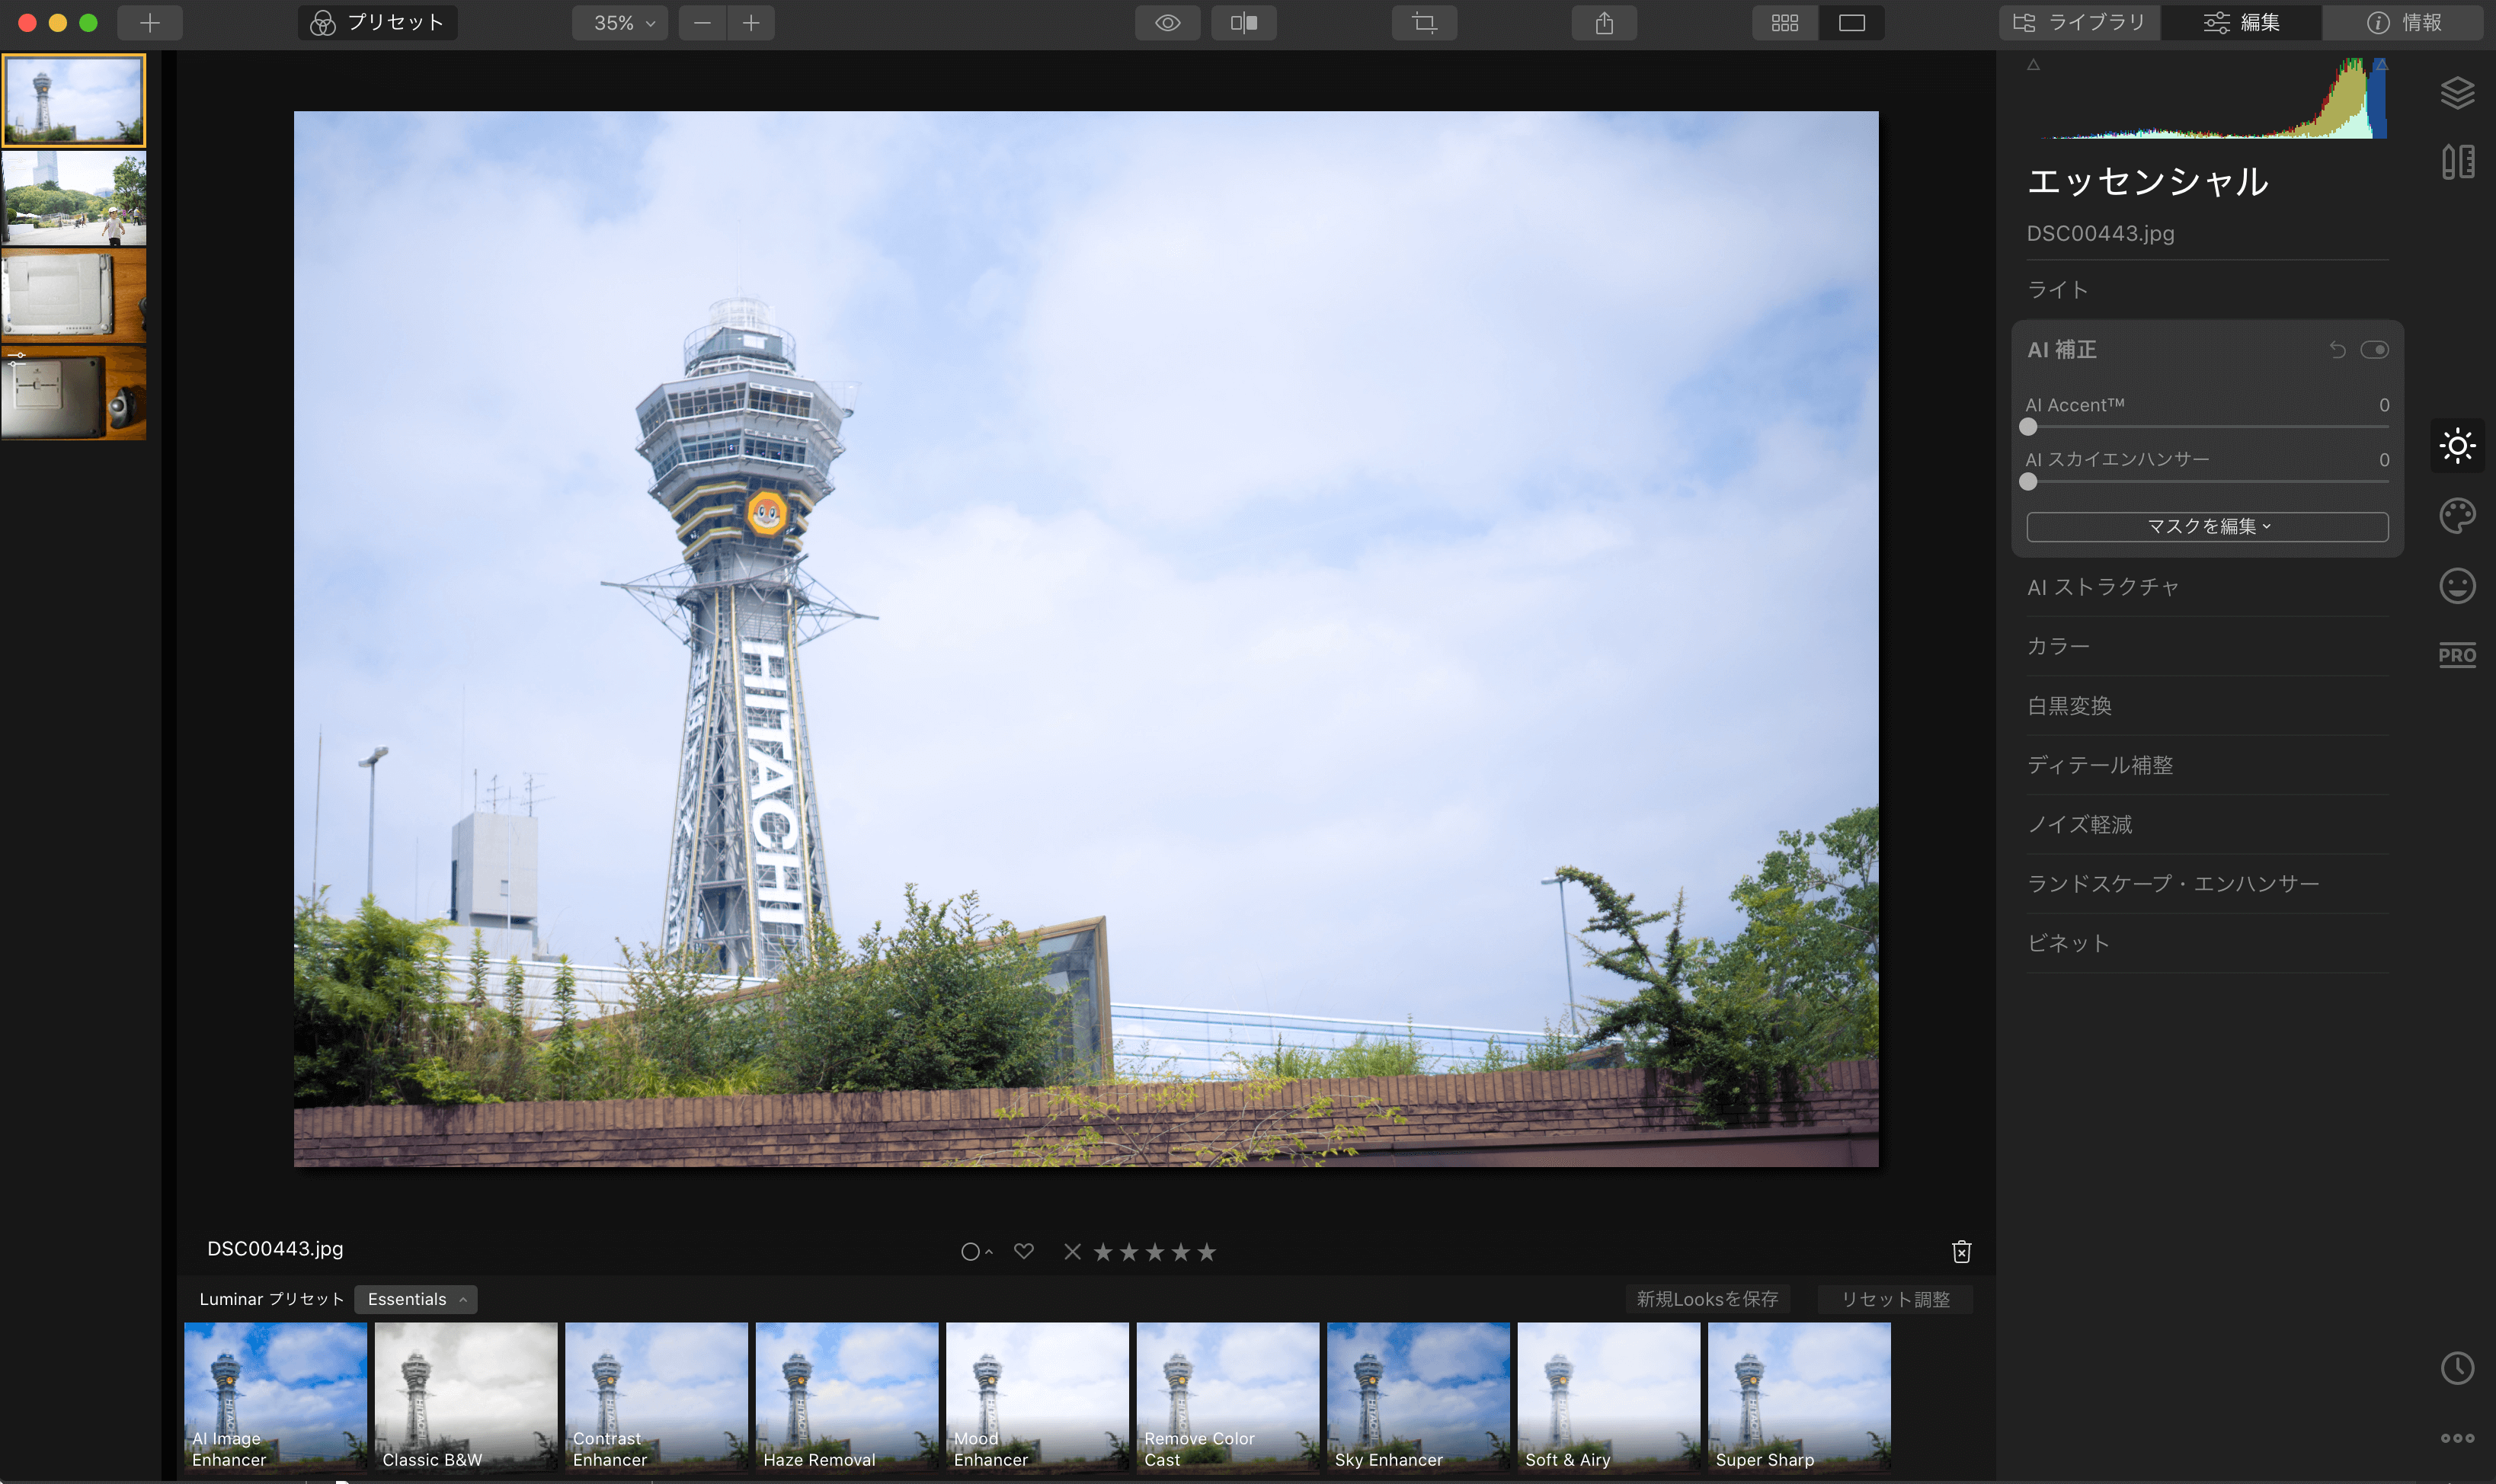Image resolution: width=2496 pixels, height=1484 pixels.
Task: Open the プリセット presets panel button
Action: click(x=377, y=22)
